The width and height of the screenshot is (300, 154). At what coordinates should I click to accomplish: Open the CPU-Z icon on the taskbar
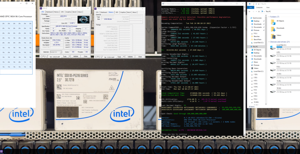point(1,151)
